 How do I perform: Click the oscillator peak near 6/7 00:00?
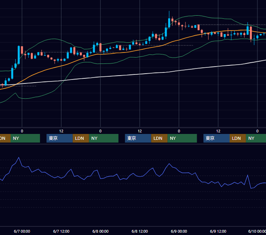[x=19, y=157]
